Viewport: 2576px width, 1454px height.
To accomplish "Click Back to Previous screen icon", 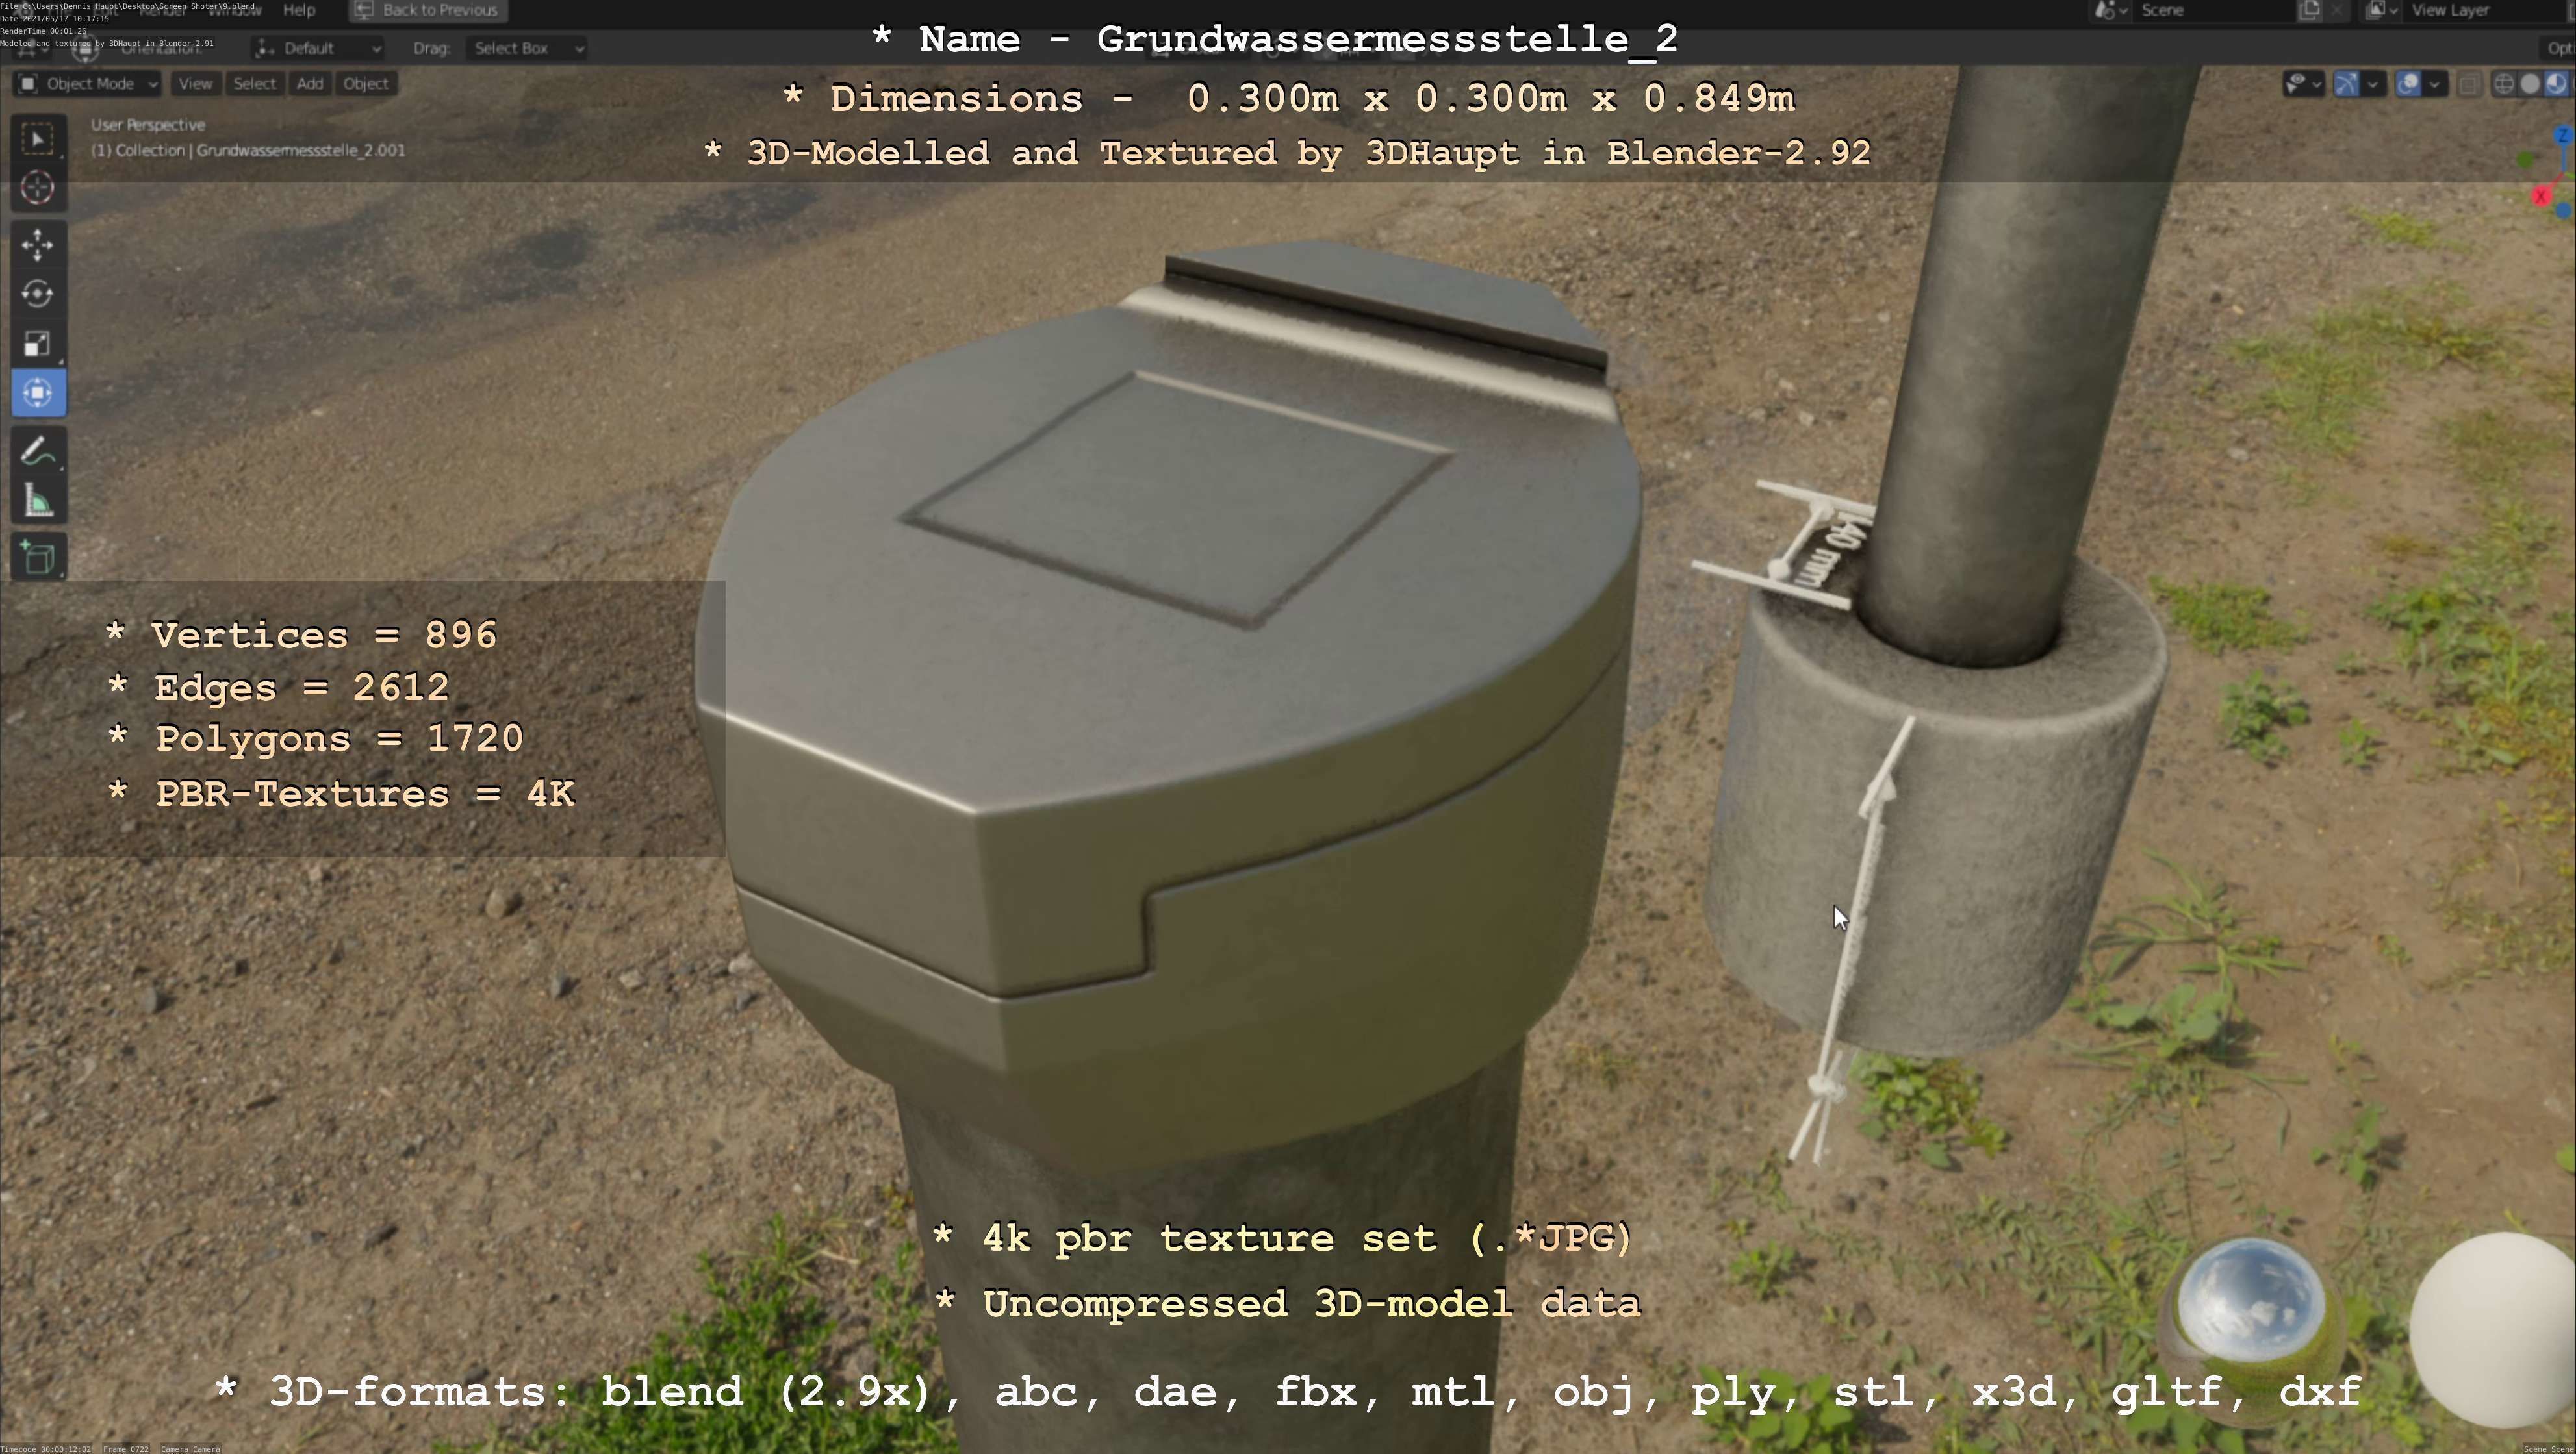I will point(364,10).
